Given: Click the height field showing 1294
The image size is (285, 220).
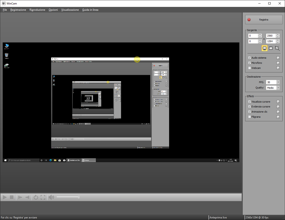Looking at the screenshot, I should coord(271,41).
